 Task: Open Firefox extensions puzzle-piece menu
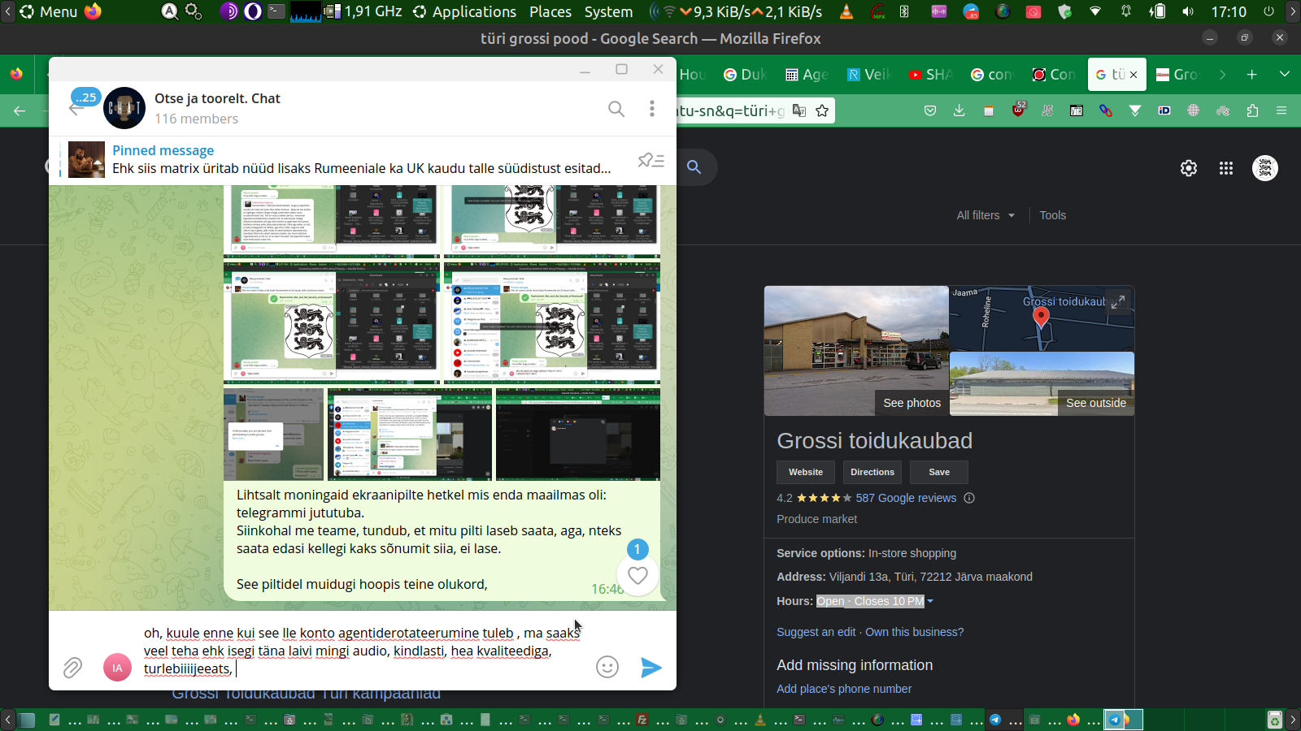coord(1252,110)
